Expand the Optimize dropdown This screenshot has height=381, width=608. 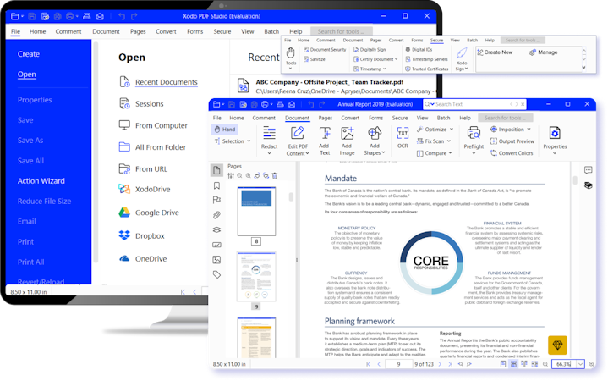click(x=452, y=130)
